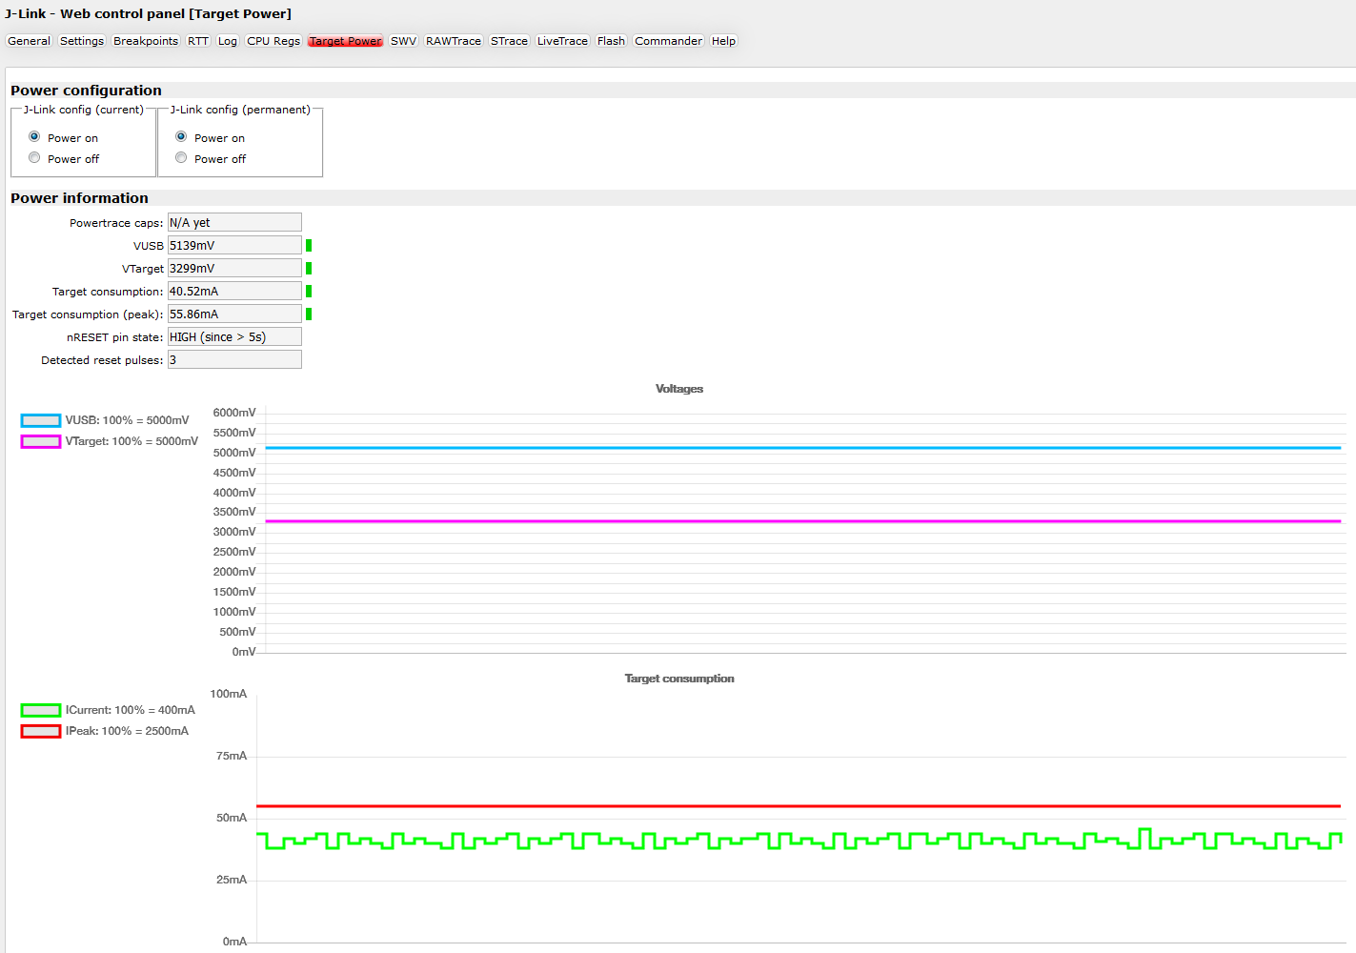Viewport: 1356px width, 953px height.
Task: Click the ICurrent green legend swatch
Action: coord(41,710)
